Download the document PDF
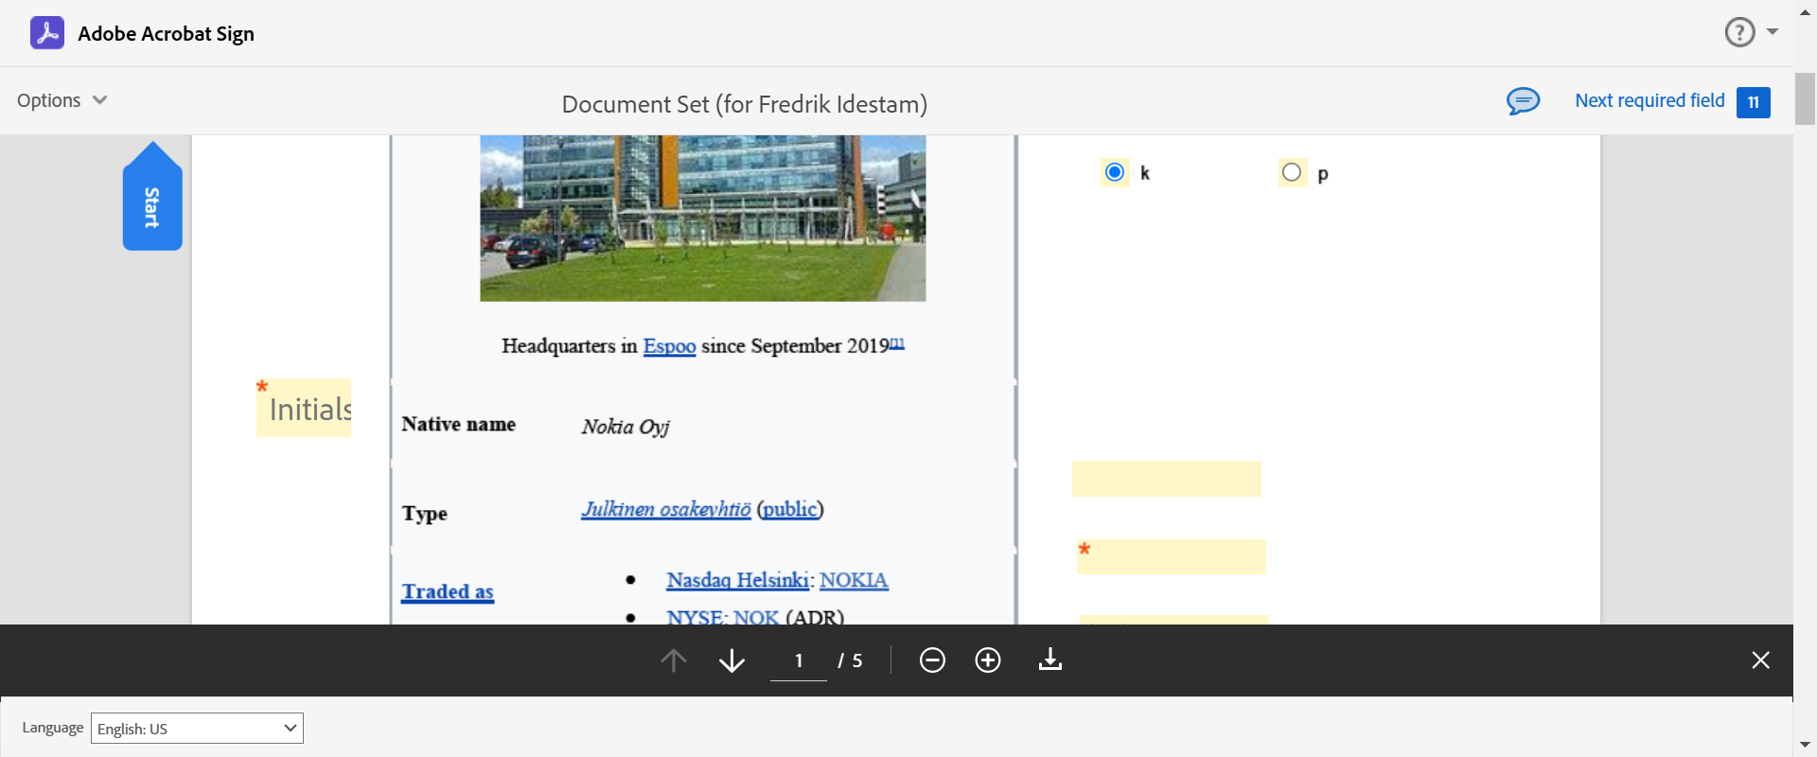This screenshot has width=1817, height=757. coord(1050,660)
